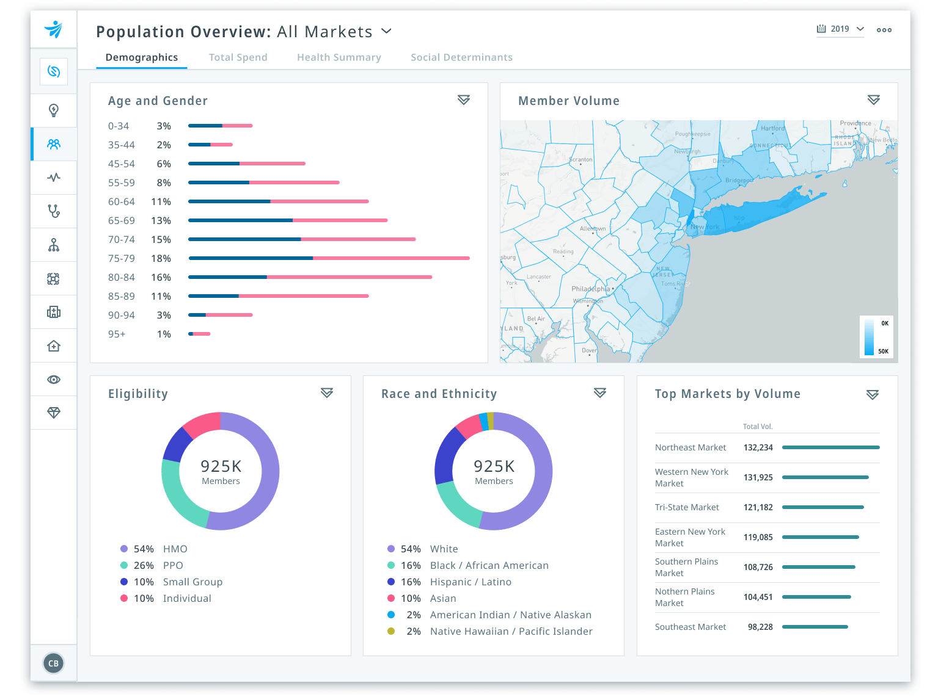Click the app logo at the sidebar top
The width and height of the screenshot is (941, 697).
tap(53, 29)
